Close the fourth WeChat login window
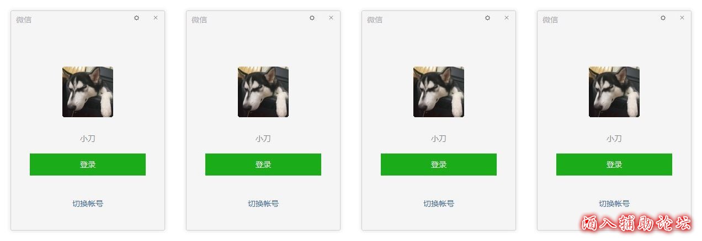 coord(682,18)
